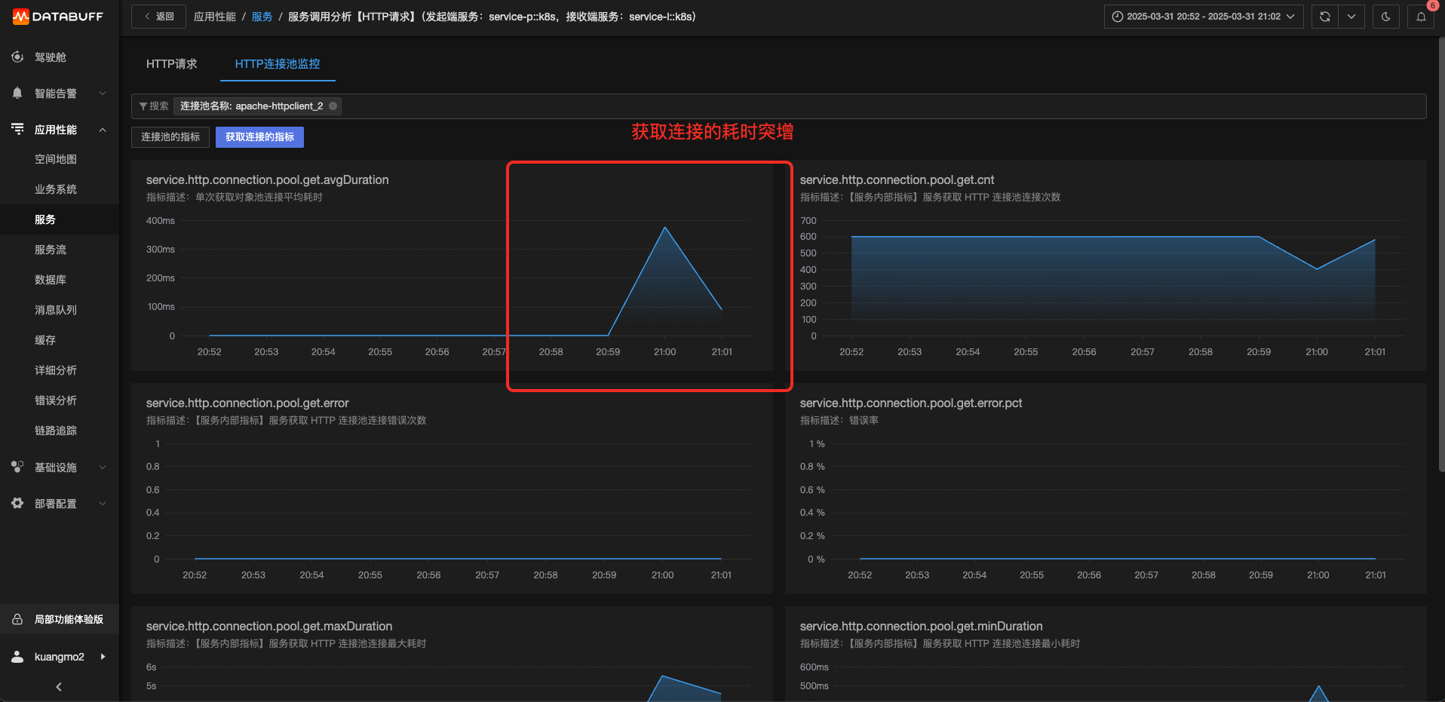
Task: Open 错误分析 in the sidebar
Action: [x=56, y=400]
